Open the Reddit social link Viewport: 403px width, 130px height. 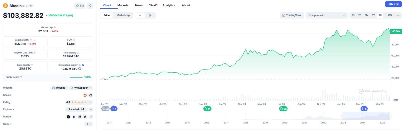[85, 95]
